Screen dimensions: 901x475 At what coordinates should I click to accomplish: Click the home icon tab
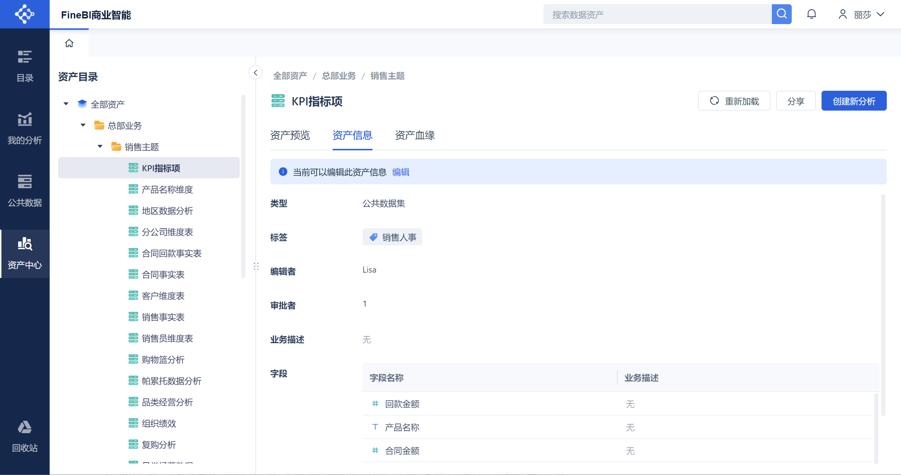pos(69,43)
